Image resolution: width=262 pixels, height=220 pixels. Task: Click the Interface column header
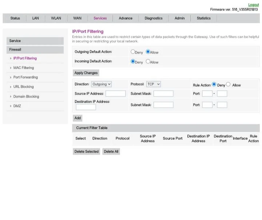(x=240, y=138)
